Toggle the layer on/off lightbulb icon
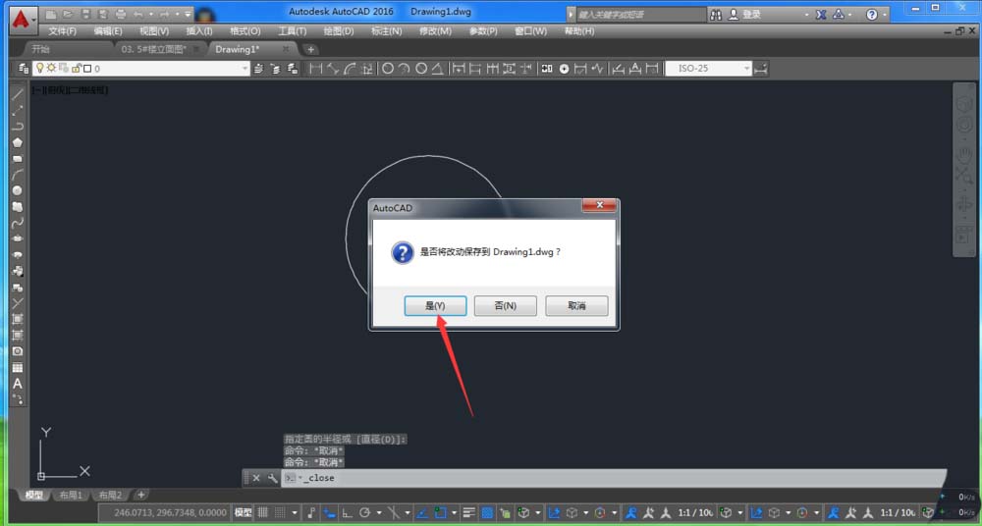This screenshot has width=982, height=526. pos(39,69)
